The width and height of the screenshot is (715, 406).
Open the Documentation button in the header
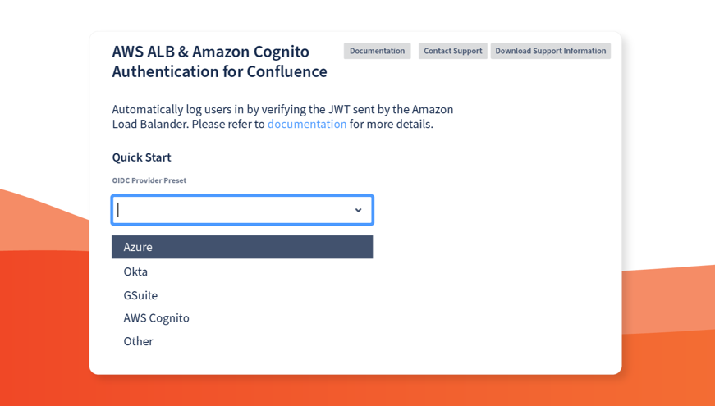pos(377,51)
